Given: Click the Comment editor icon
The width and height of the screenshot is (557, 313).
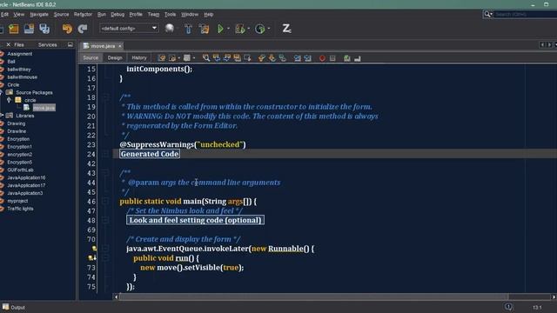Looking at the screenshot, I should [x=347, y=58].
